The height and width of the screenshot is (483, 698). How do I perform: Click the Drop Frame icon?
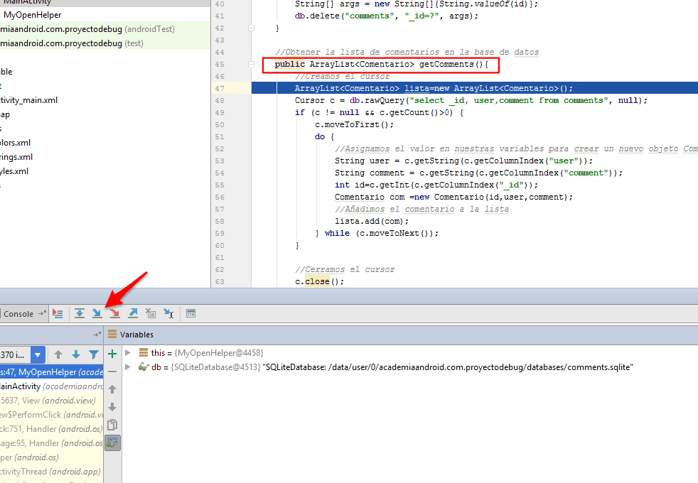[151, 313]
